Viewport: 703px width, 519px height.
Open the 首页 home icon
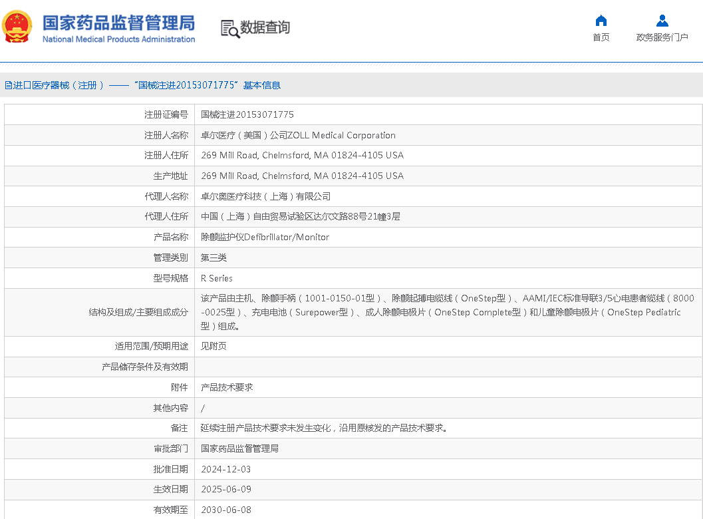click(601, 21)
